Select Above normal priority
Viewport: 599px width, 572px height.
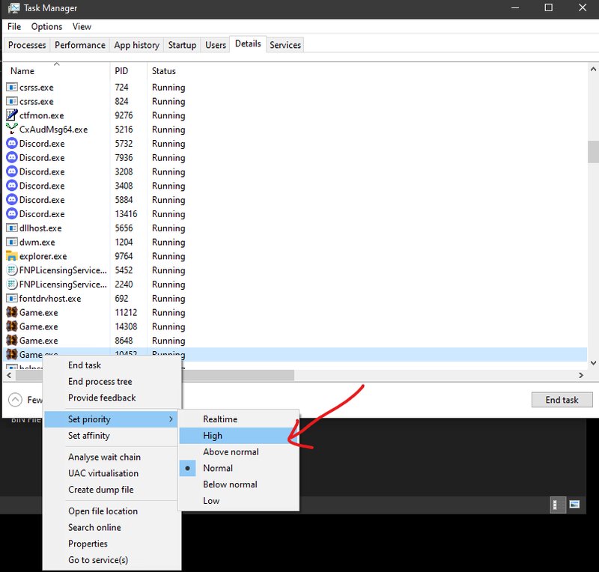tap(239, 451)
